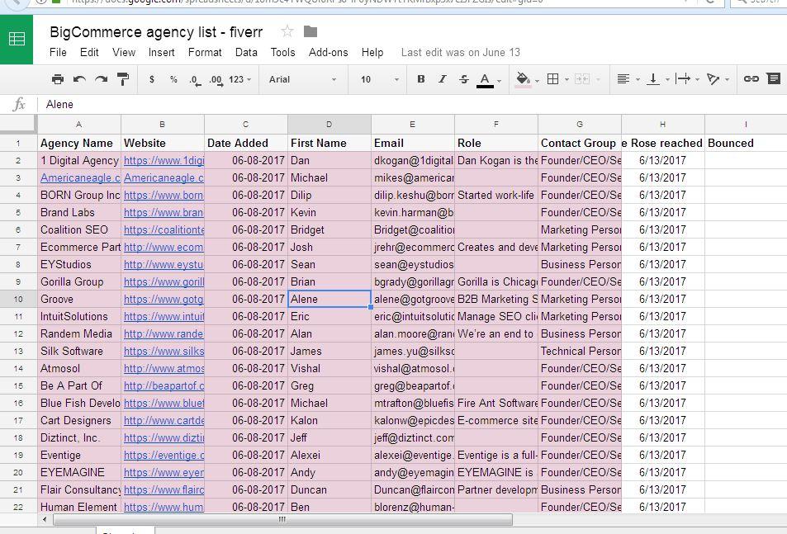Image resolution: width=787 pixels, height=534 pixels.
Task: Apply currency format with the dollar icon
Action: pos(151,78)
